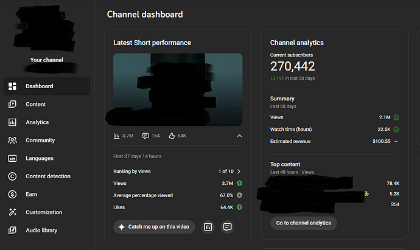Click the Top content heading
The width and height of the screenshot is (420, 250).
pos(285,164)
